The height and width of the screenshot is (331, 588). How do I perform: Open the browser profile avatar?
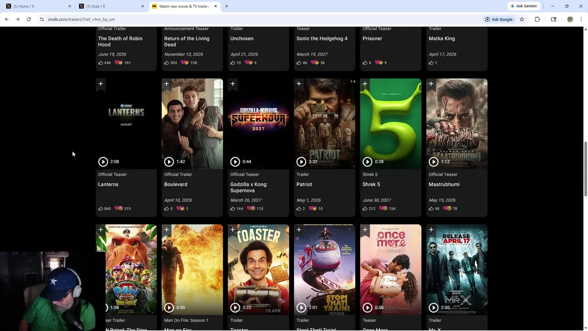click(x=570, y=19)
